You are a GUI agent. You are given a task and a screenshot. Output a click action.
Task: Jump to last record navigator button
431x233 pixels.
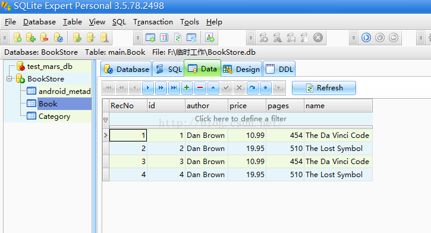pyautogui.click(x=174, y=88)
